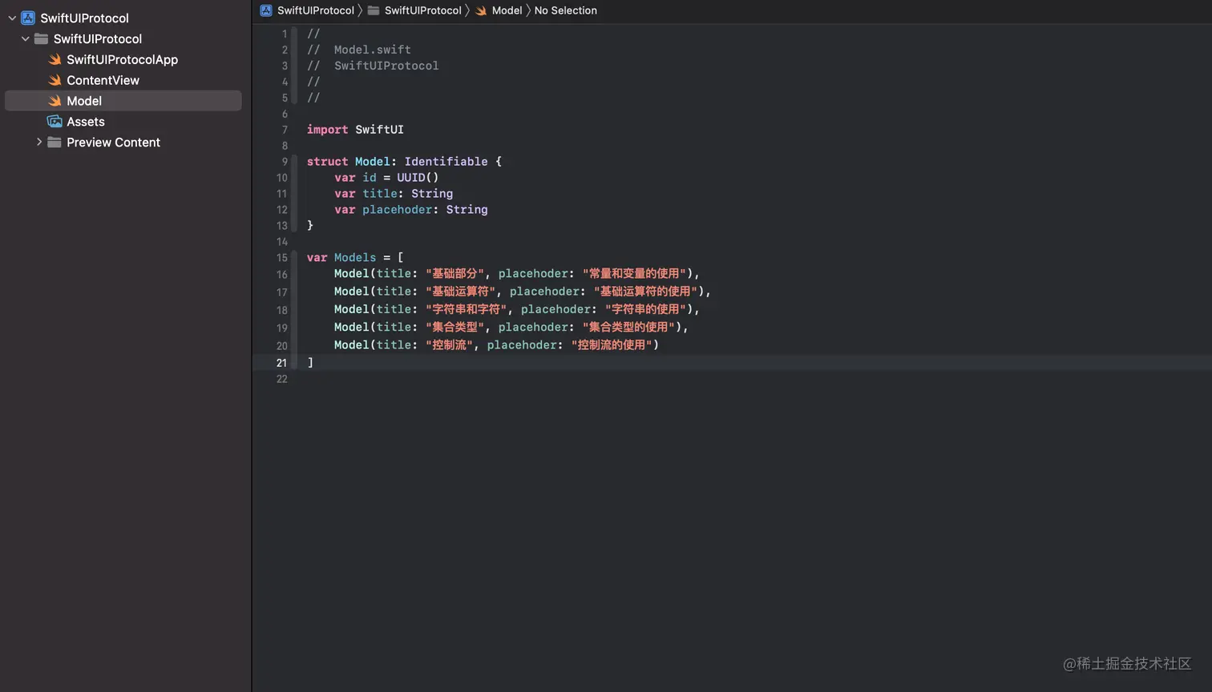Image resolution: width=1212 pixels, height=692 pixels.
Task: Click the Preview Content folder icon
Action: point(55,142)
